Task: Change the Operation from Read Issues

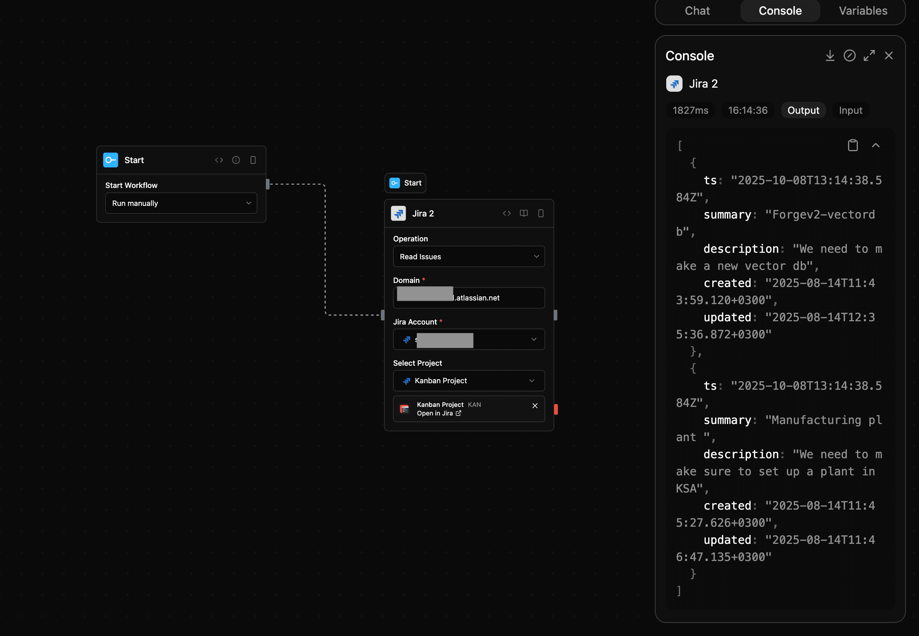Action: point(468,256)
